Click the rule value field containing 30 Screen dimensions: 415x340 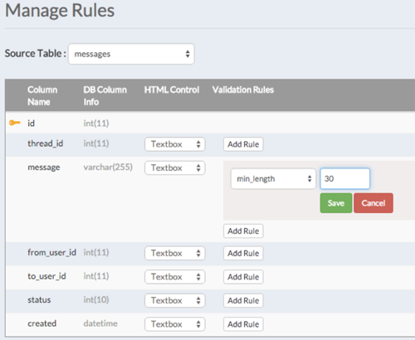(345, 178)
